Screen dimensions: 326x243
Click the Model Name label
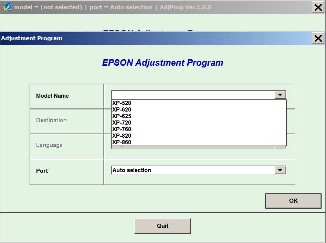(x=52, y=96)
